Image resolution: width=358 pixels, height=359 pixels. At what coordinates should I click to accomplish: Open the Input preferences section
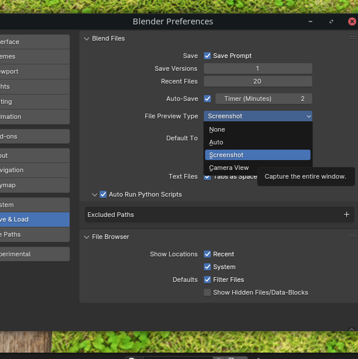coord(34,155)
